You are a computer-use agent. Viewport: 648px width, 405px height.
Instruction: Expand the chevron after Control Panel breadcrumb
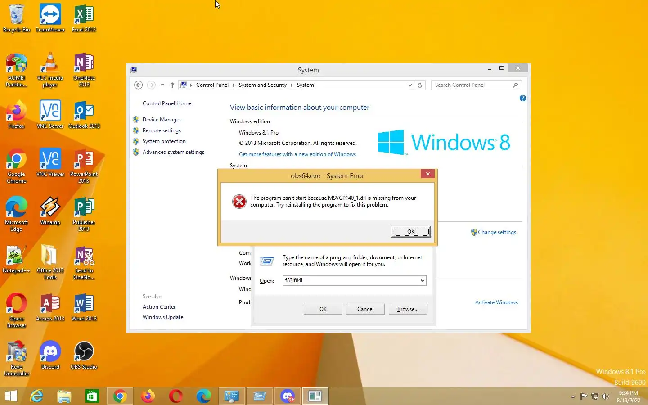[234, 85]
